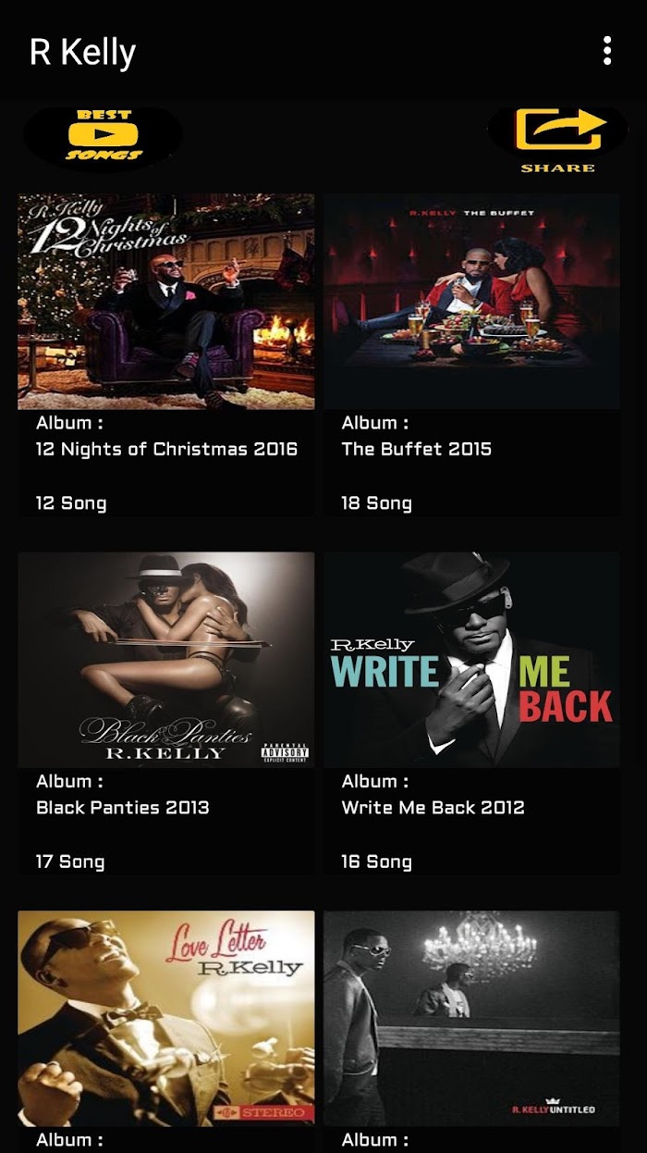Screen dimensions: 647x1153
Task: Tap the '18 Song' count label
Action: tap(376, 503)
